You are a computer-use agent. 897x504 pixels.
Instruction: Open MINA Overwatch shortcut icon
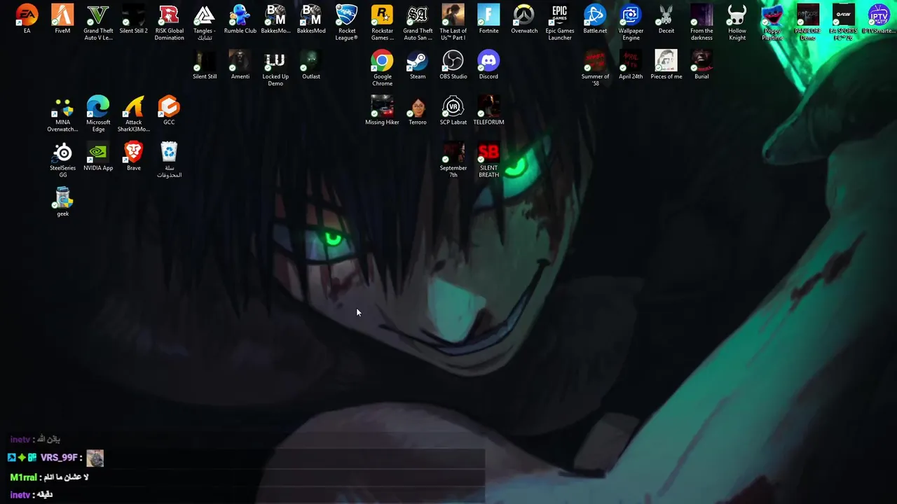(x=62, y=107)
